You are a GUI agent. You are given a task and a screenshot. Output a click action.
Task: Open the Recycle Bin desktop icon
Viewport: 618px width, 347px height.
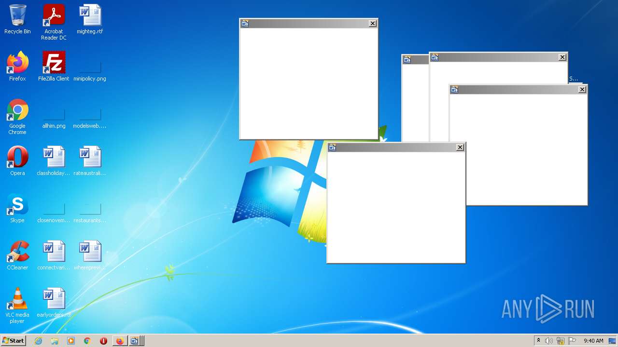pos(17,19)
